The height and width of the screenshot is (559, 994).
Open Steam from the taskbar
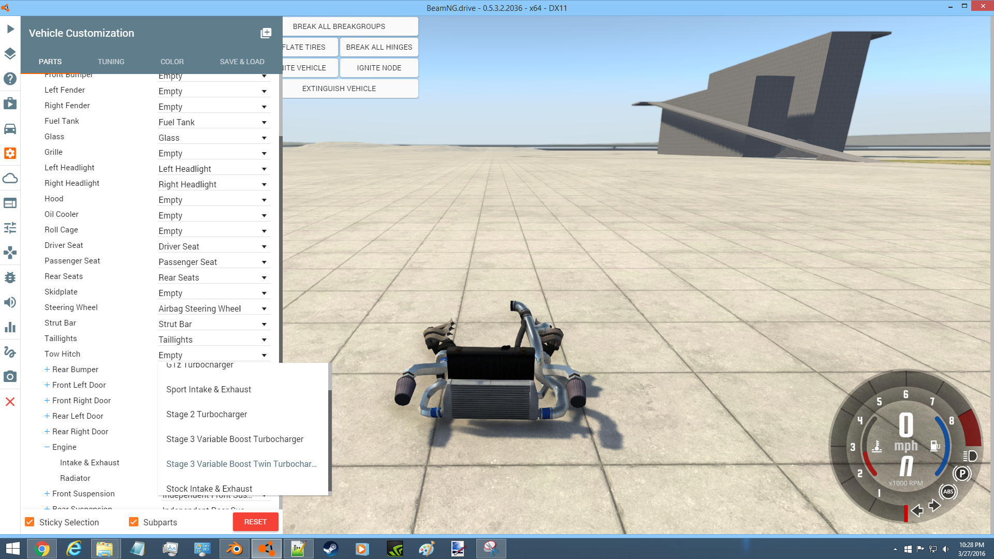point(331,549)
